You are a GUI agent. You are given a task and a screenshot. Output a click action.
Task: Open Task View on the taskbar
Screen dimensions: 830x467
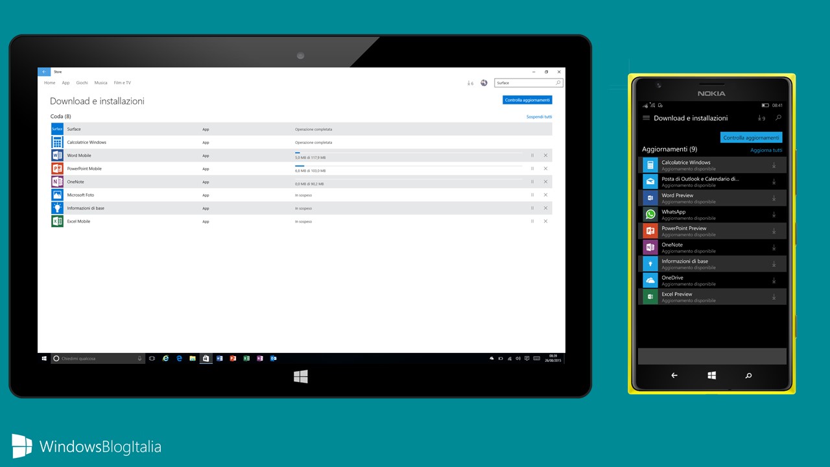click(x=152, y=358)
